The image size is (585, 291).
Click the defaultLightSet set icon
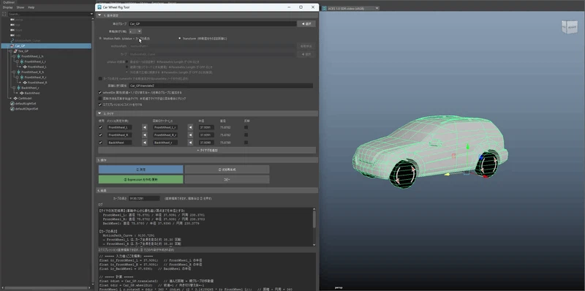tap(12, 103)
